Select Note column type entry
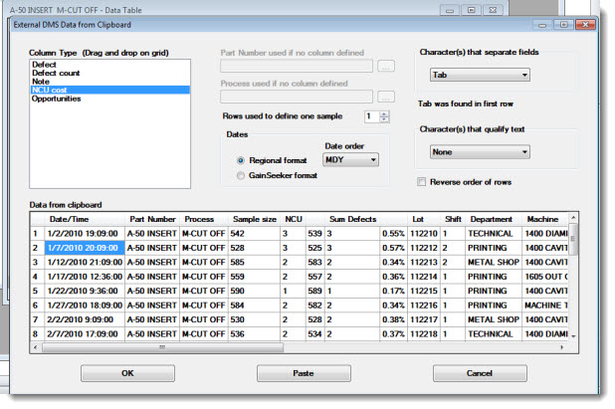Image resolution: width=615 pixels, height=409 pixels. pyautogui.click(x=41, y=80)
